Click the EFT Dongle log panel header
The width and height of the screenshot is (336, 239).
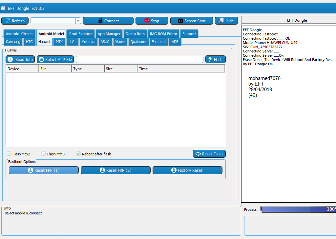click(289, 20)
